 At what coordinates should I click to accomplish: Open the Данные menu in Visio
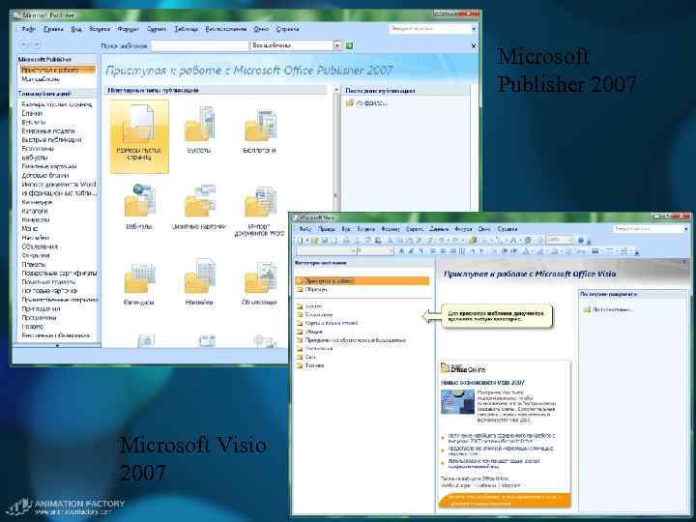(439, 229)
